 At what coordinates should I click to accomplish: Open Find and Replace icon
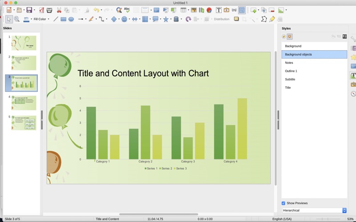pos(119,10)
